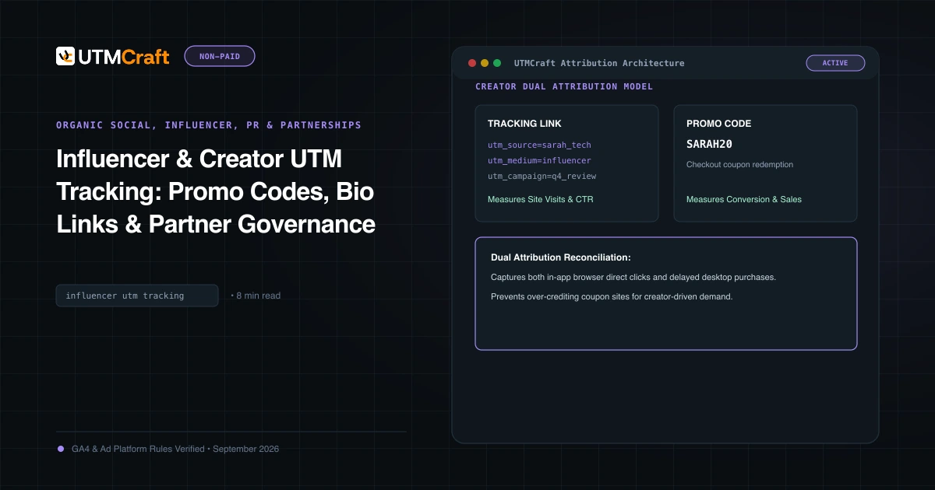Viewport: 935px width, 490px height.
Task: Click the Promo Code card heading
Action: 718,124
